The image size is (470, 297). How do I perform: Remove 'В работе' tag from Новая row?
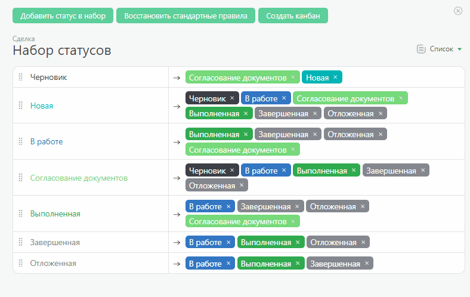284,98
